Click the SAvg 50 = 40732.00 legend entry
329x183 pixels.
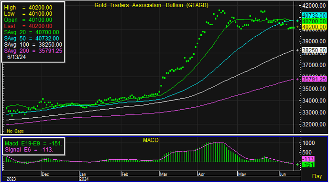[x=32, y=39]
